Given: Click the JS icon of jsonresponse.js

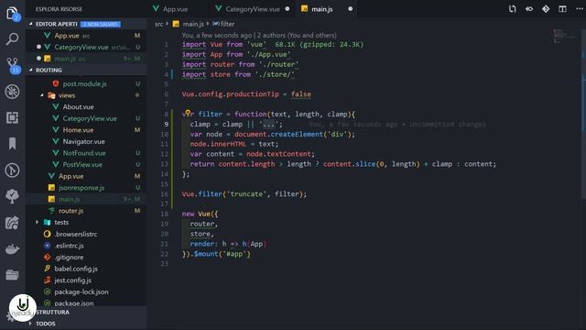Looking at the screenshot, I should point(51,187).
